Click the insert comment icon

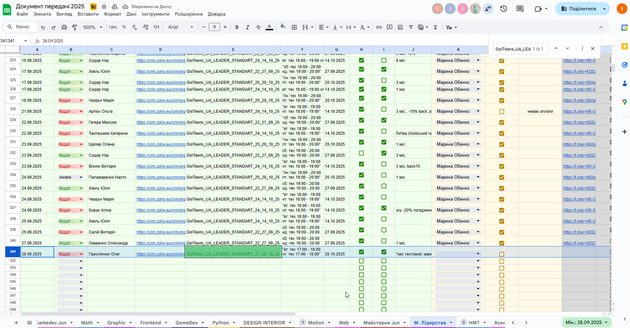(x=390, y=27)
